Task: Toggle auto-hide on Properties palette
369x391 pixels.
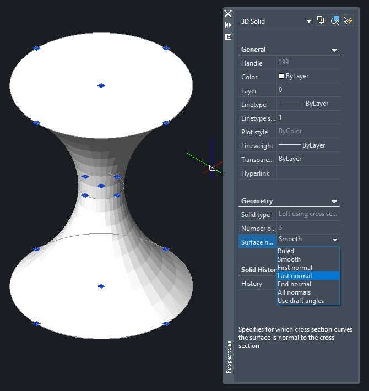Action: pyautogui.click(x=228, y=25)
